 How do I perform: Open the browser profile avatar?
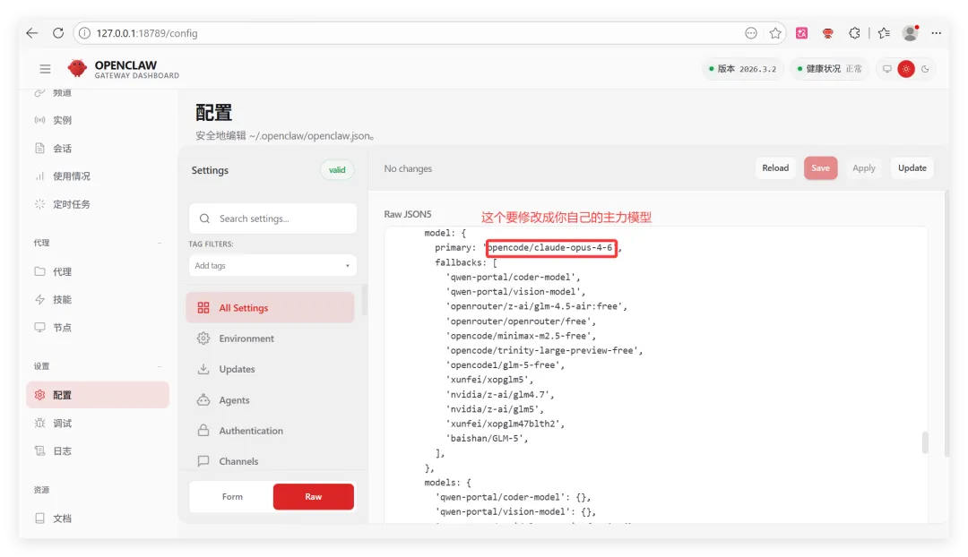click(x=911, y=33)
